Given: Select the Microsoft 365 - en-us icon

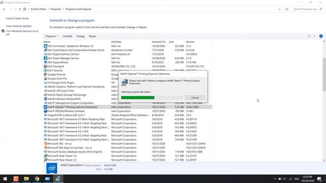Looking at the screenshot, I should pyautogui.click(x=45, y=143).
